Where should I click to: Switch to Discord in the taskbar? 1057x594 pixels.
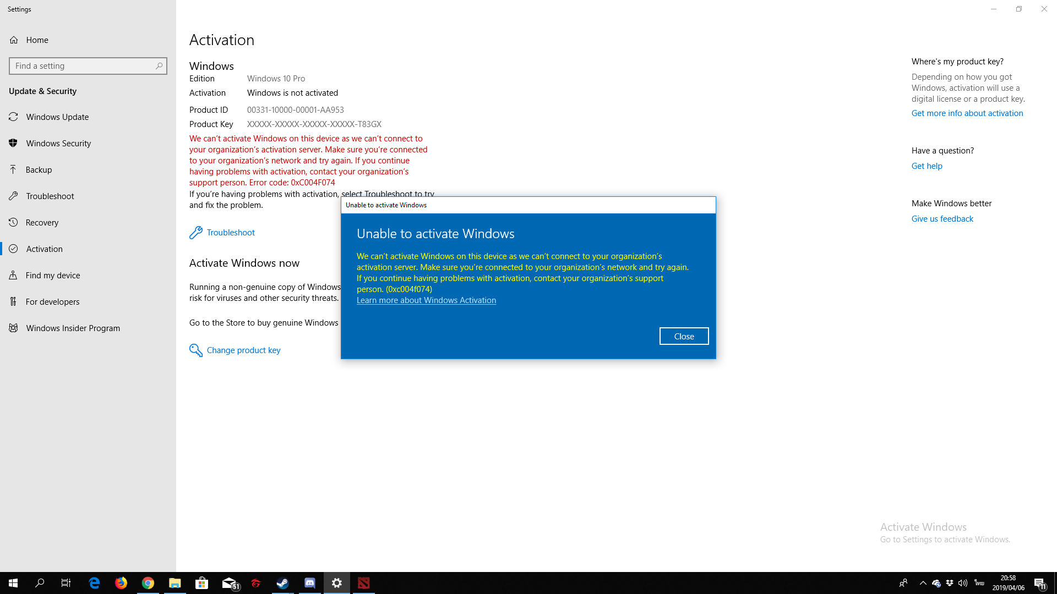pos(310,583)
